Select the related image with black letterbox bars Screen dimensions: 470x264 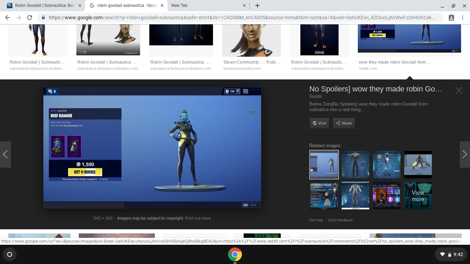pyautogui.click(x=418, y=165)
